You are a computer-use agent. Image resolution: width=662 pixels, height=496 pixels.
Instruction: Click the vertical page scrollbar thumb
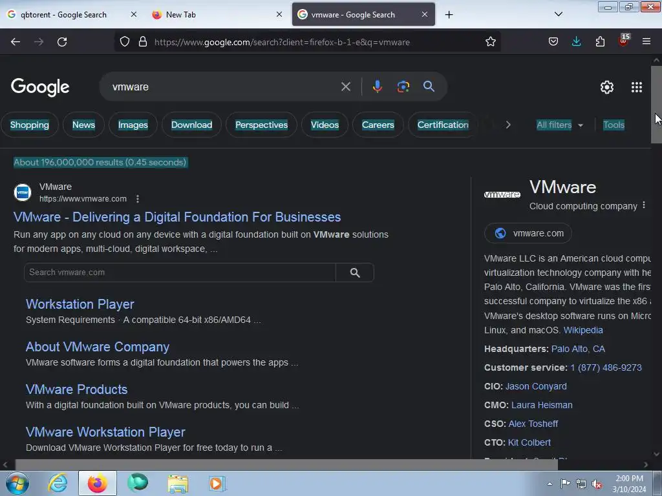pyautogui.click(x=656, y=105)
